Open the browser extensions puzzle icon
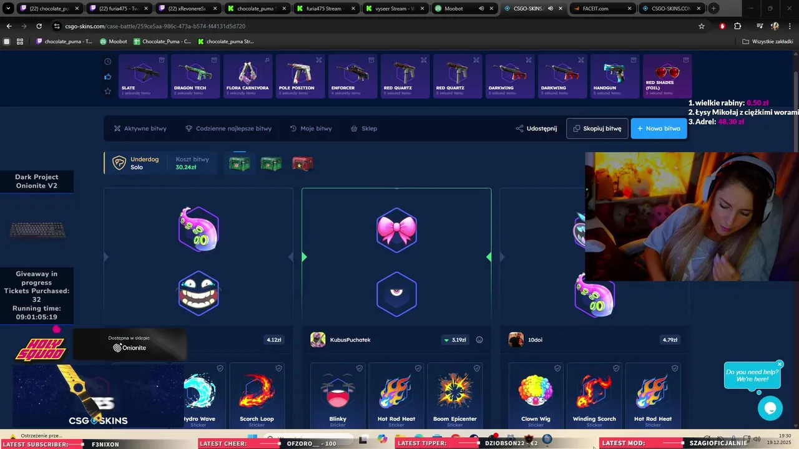Screen dimensions: 799x449 (738, 26)
